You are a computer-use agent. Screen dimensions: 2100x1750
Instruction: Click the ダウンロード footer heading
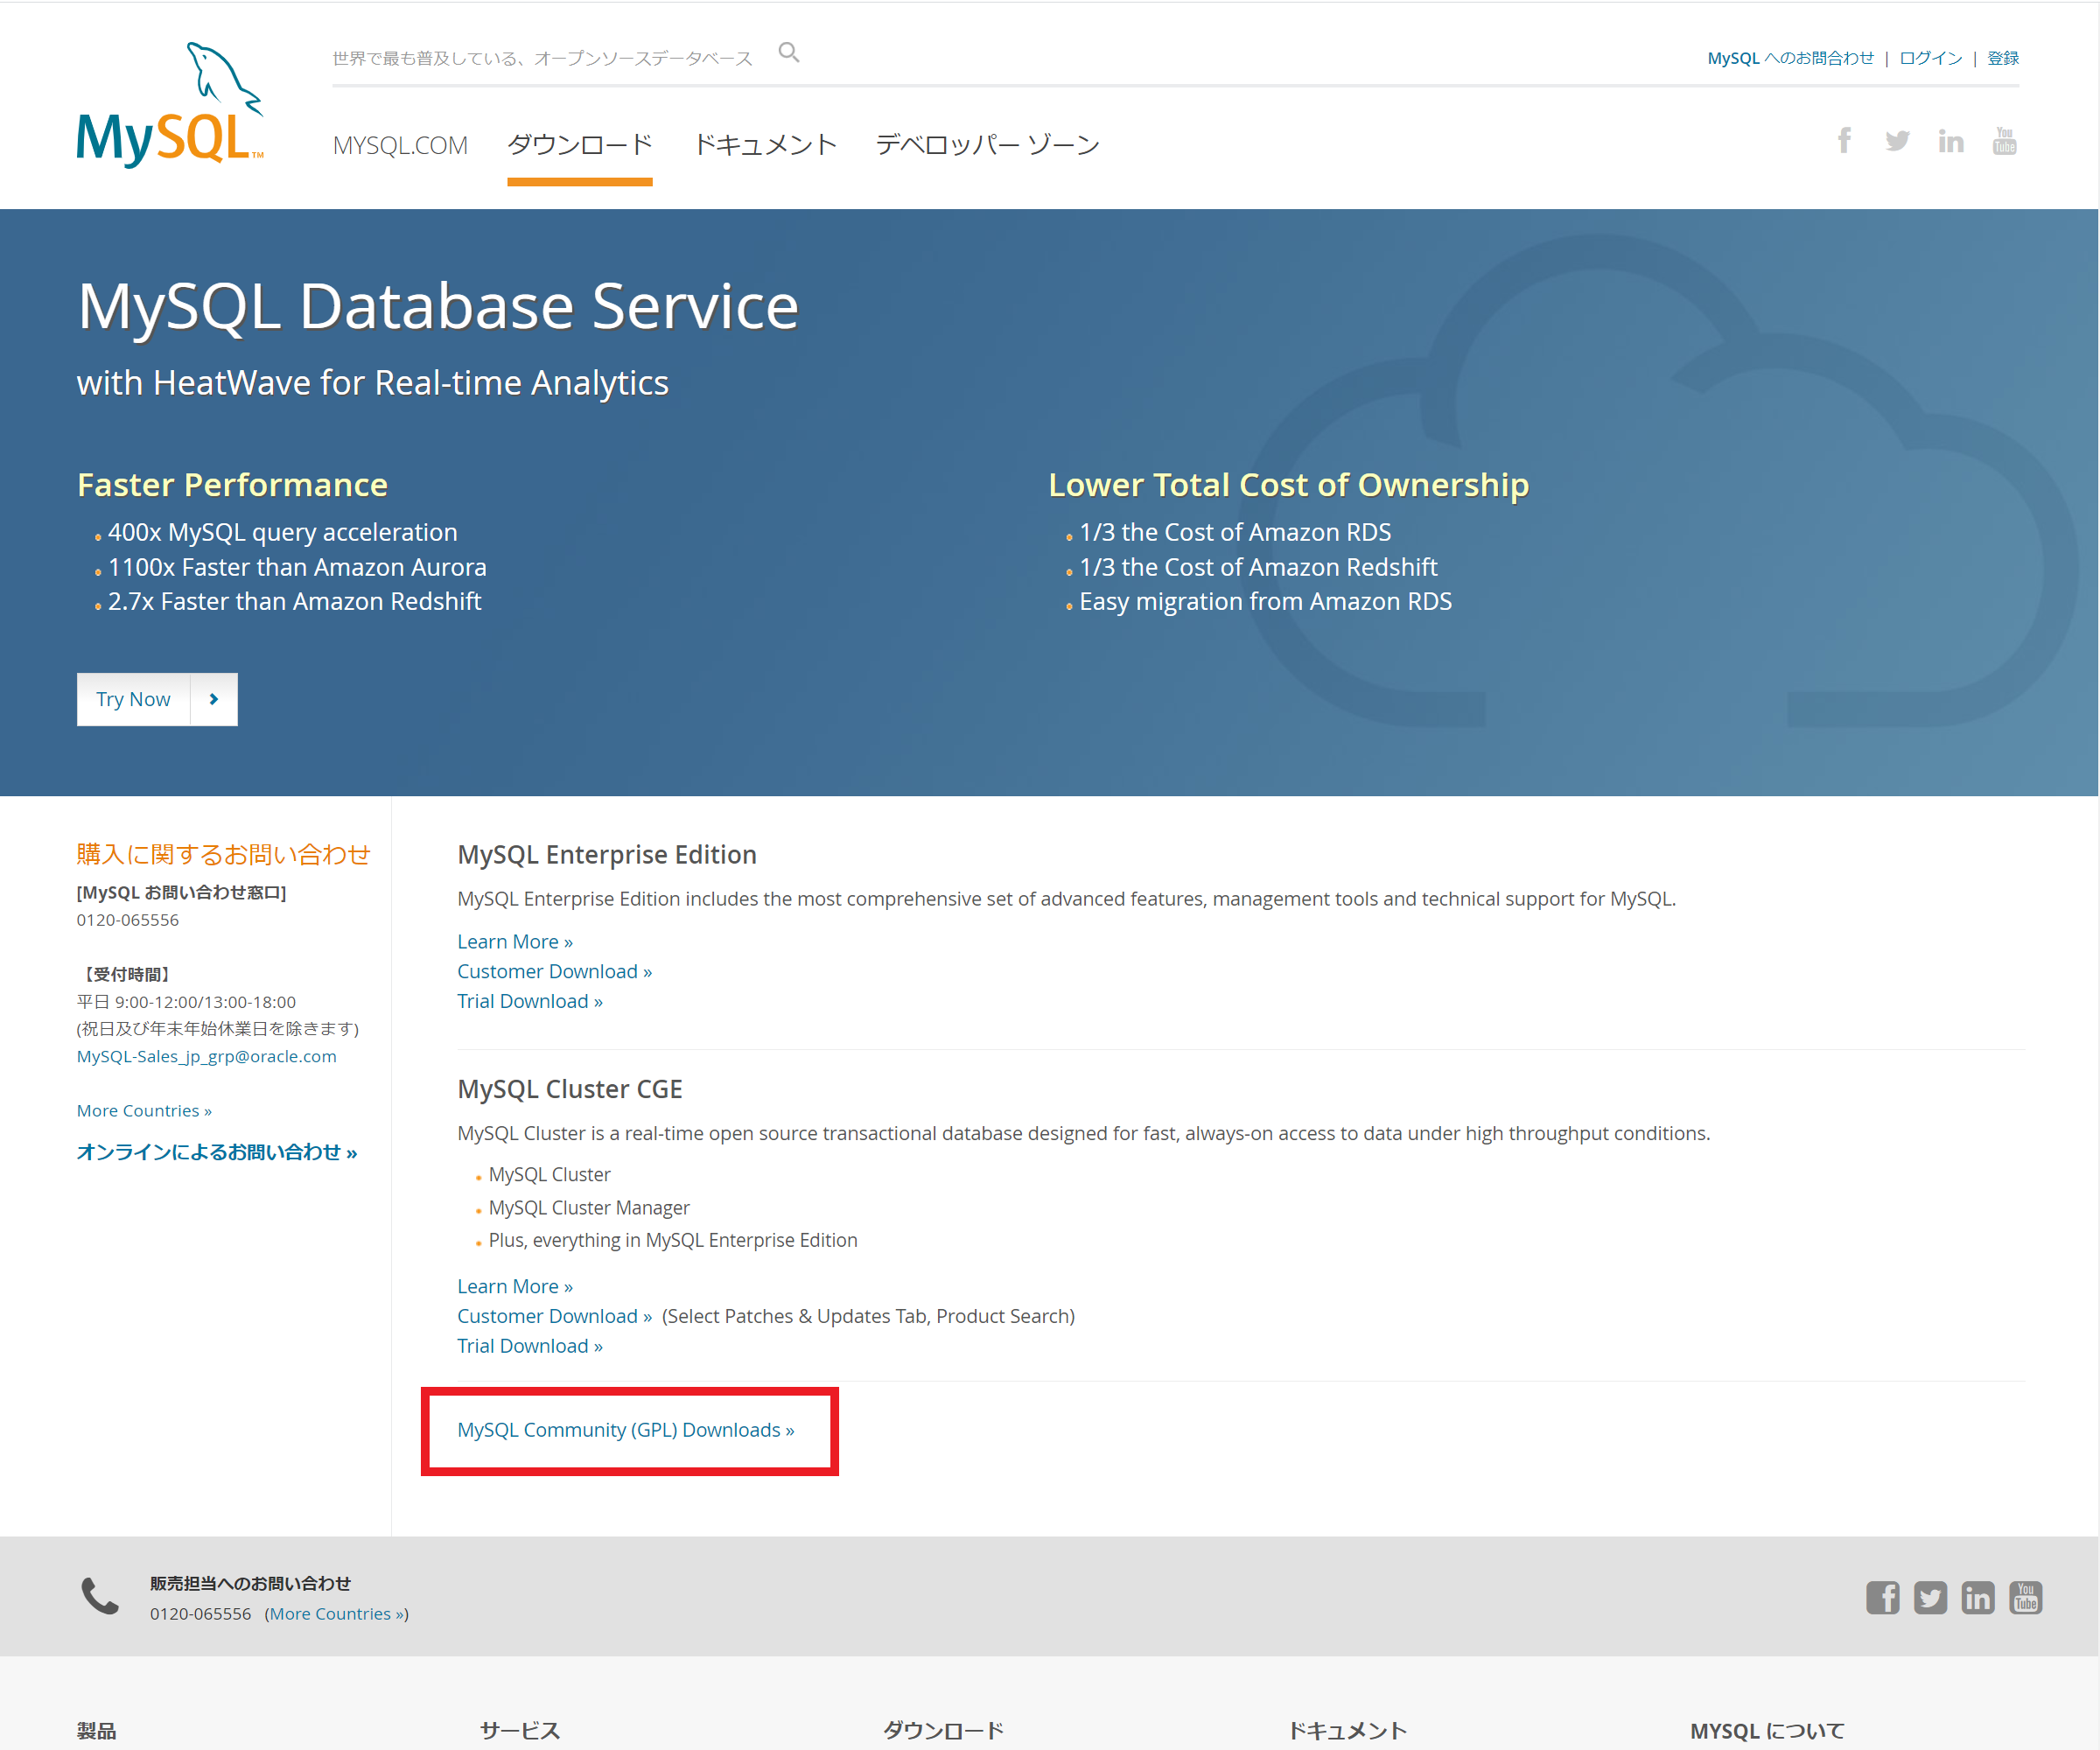click(944, 1731)
